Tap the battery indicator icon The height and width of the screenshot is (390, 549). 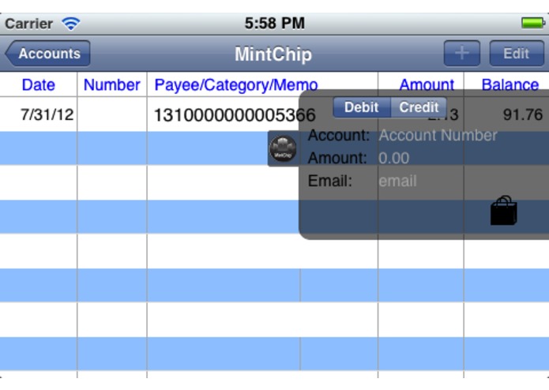point(533,23)
